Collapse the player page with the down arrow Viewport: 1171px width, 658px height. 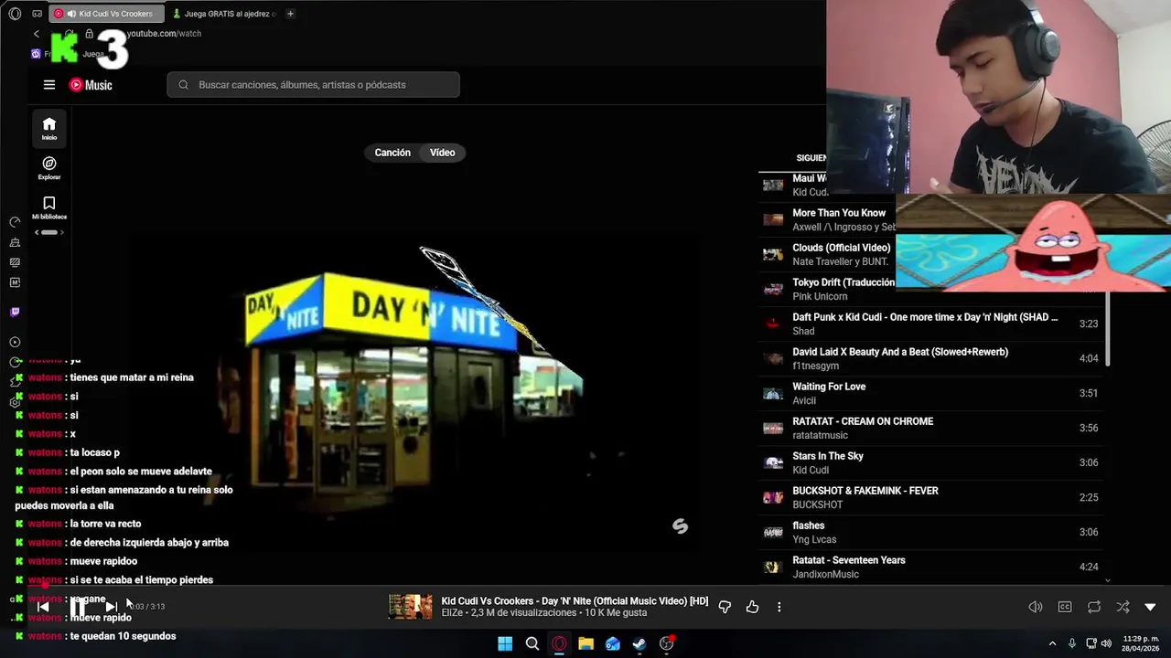pos(1150,607)
